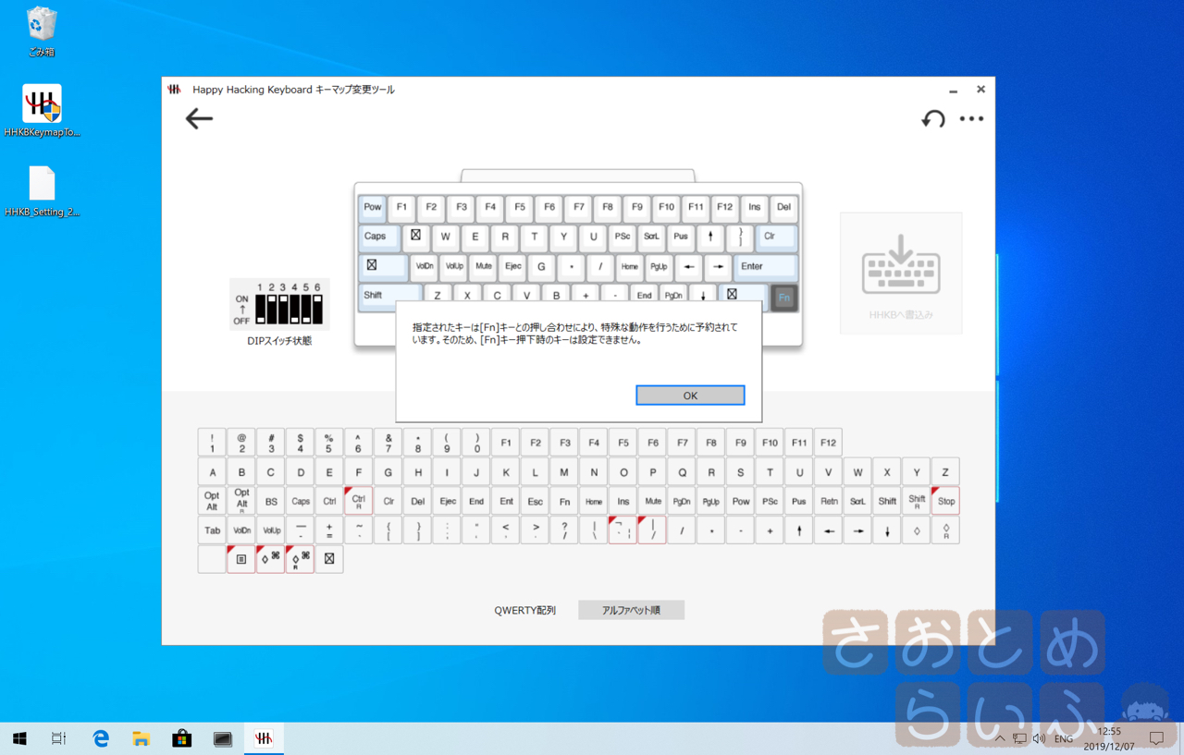The height and width of the screenshot is (755, 1184).
Task: Pick the Stop key in the palette
Action: point(945,501)
